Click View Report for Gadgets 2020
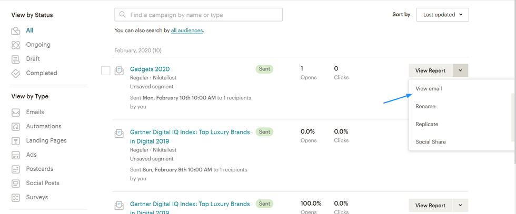Image resolution: width=516 pixels, height=214 pixels. click(x=430, y=70)
